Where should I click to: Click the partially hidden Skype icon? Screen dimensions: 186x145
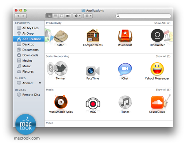50,68
